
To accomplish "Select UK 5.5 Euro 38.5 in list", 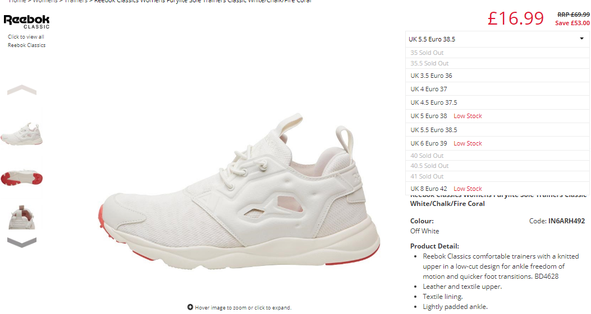I will 497,130.
